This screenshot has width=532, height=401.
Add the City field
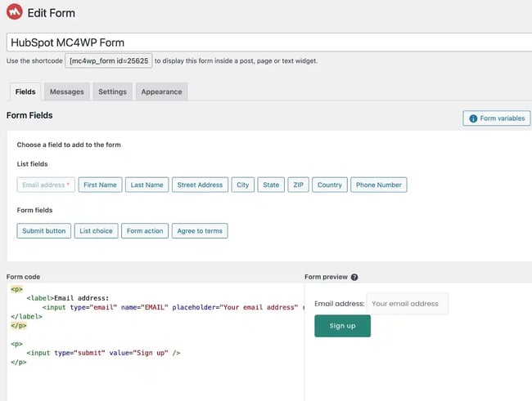[x=243, y=185]
